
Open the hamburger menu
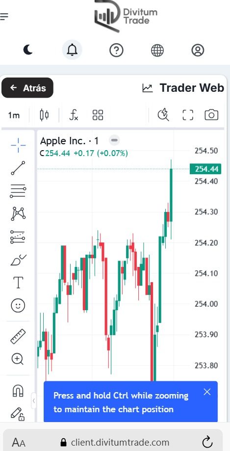pyautogui.click(x=4, y=16)
